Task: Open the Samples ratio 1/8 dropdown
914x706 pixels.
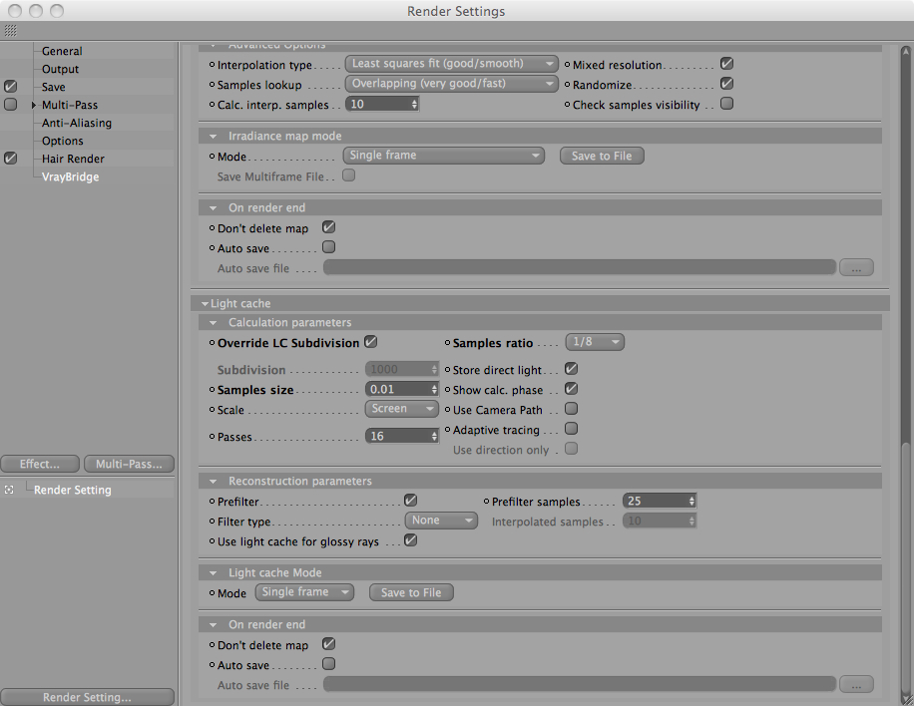Action: (x=595, y=342)
